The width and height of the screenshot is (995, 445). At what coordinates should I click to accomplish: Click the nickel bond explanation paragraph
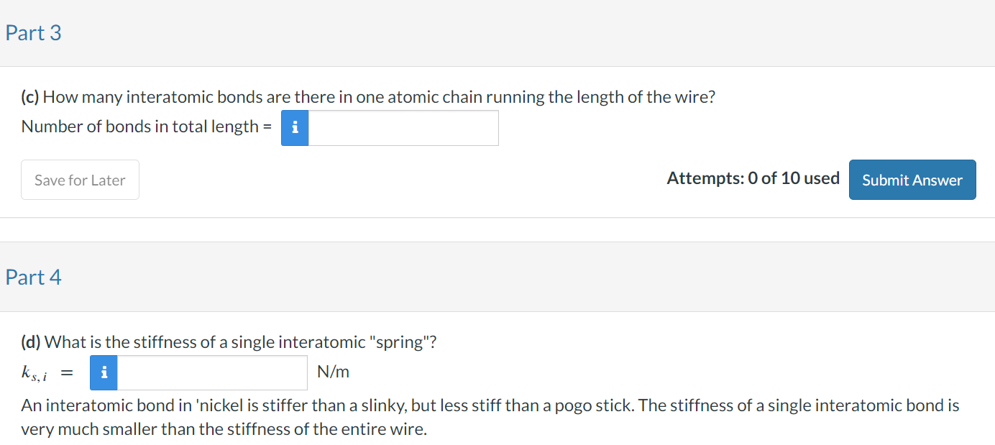coord(489,416)
